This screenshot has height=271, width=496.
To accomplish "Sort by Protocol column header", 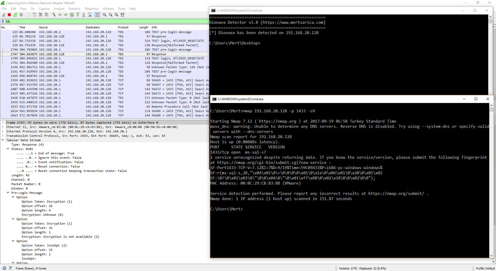I will (127, 27).
